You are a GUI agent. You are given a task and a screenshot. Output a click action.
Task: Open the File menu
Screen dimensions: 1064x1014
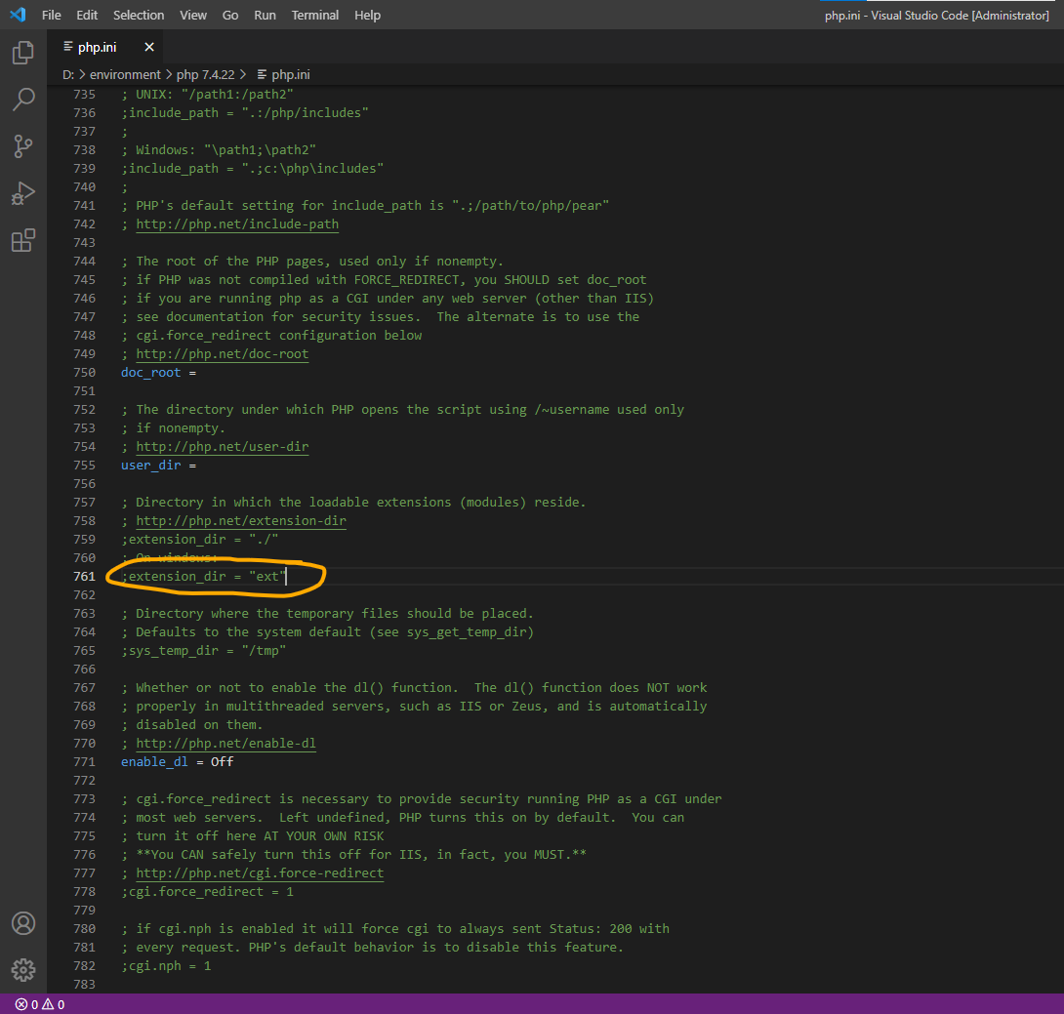pyautogui.click(x=52, y=15)
